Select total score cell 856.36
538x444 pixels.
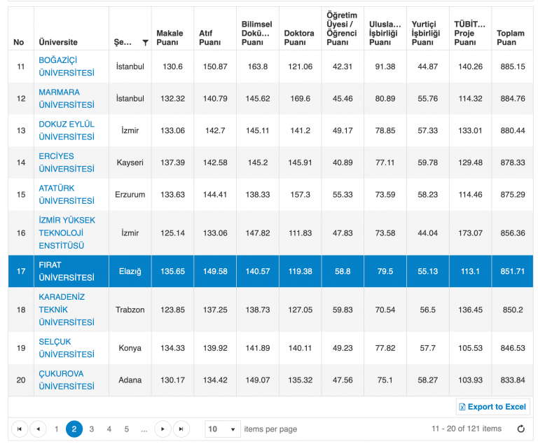pos(513,233)
